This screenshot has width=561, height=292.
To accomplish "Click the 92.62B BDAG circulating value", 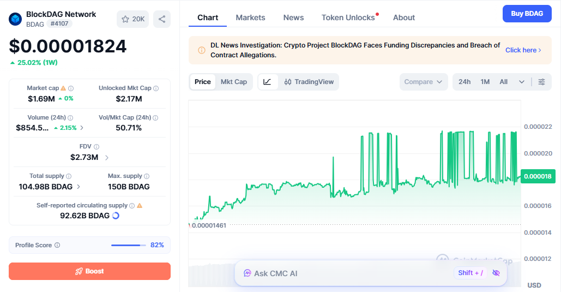I will click(85, 216).
